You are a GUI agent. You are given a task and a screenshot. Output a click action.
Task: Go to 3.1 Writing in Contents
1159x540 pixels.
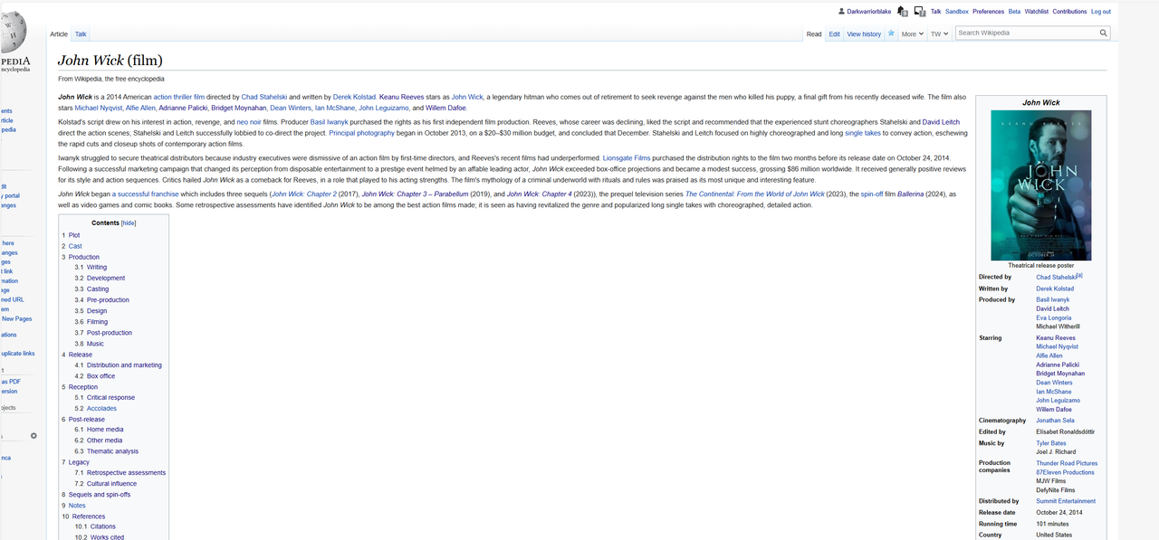click(97, 268)
